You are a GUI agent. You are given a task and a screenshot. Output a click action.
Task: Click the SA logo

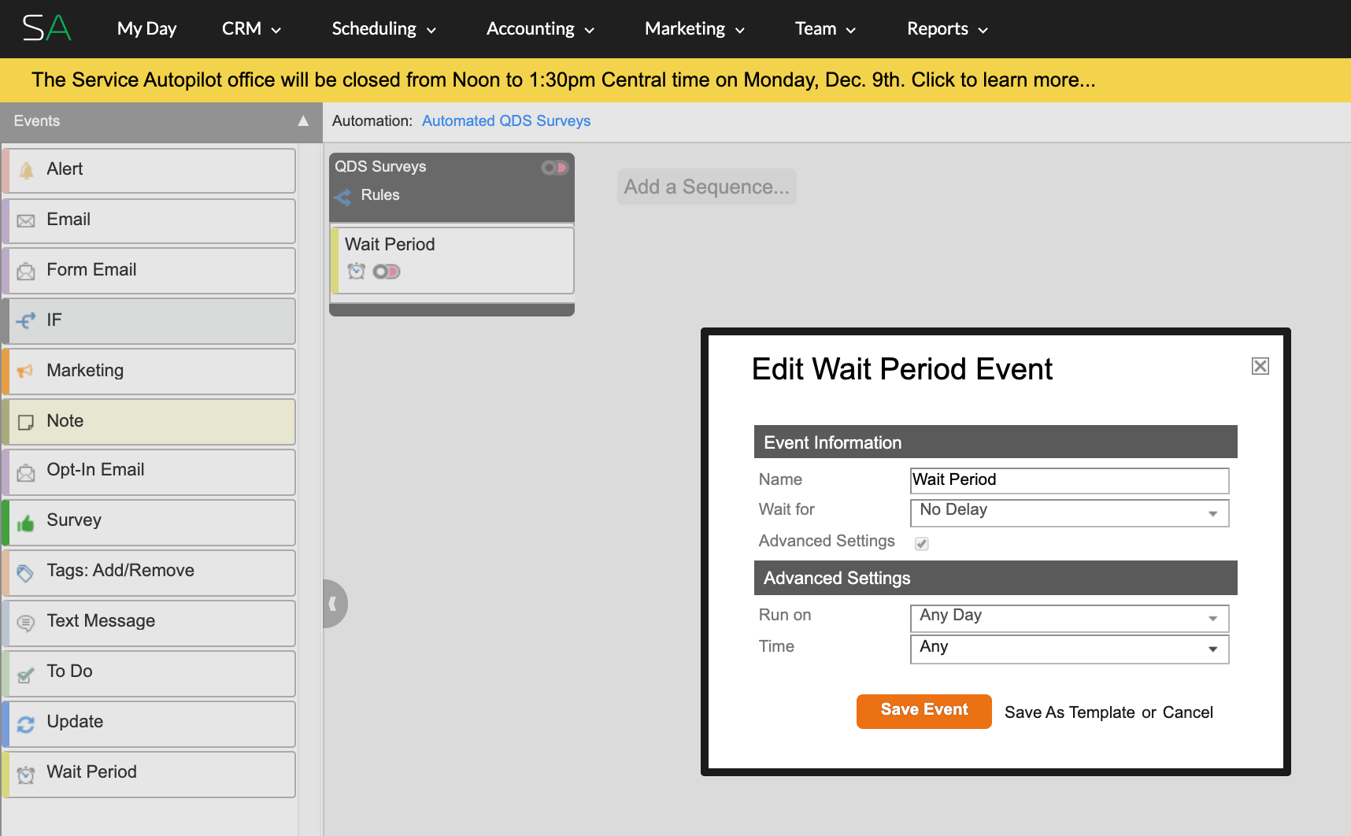(47, 28)
